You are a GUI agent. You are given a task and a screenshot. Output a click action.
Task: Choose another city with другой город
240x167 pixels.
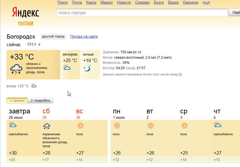point(53,37)
